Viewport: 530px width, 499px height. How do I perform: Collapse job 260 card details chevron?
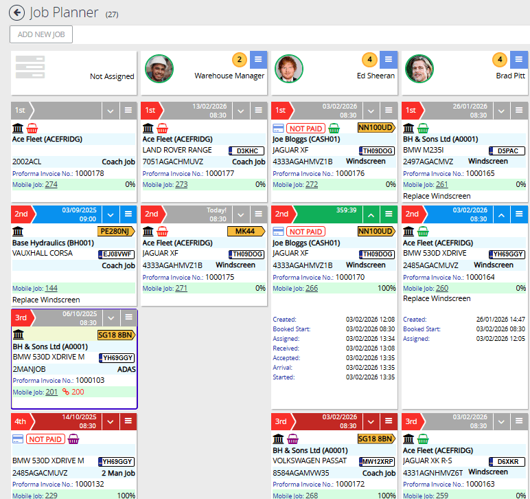501,214
